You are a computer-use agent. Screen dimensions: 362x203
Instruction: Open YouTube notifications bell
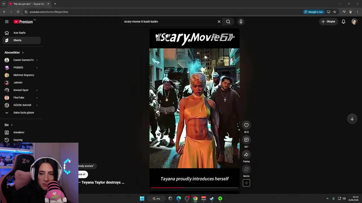point(343,22)
